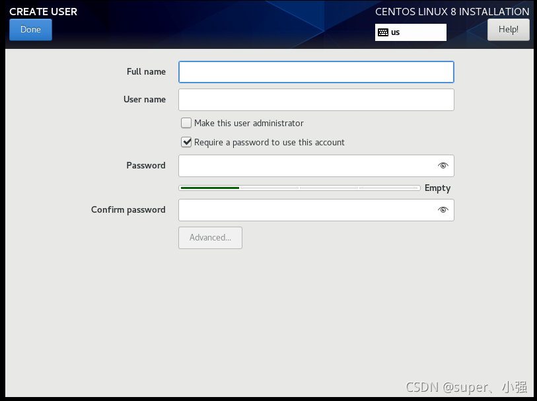The image size is (537, 401).
Task: Click the Password input field
Action: point(316,166)
